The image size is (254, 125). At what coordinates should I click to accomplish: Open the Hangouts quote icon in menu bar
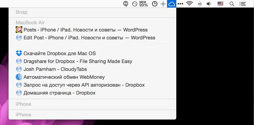pyautogui.click(x=126, y=4)
